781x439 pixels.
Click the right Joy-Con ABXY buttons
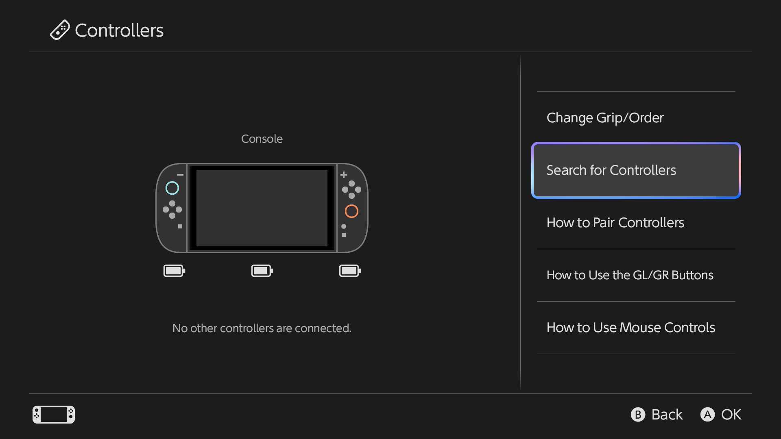pyautogui.click(x=351, y=189)
